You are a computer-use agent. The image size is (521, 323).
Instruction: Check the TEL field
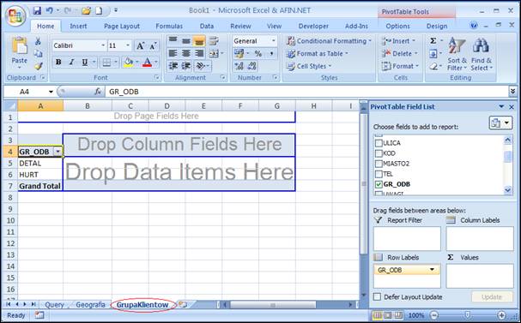pos(379,174)
